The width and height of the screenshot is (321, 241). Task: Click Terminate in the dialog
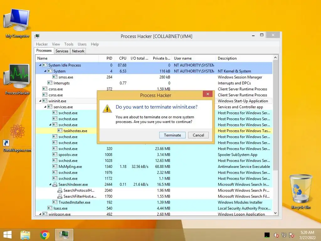(x=172, y=135)
